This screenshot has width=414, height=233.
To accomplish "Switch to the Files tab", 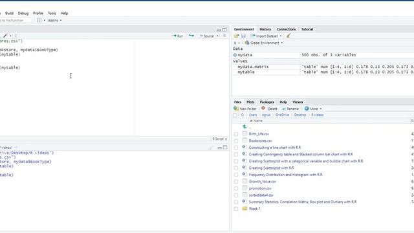I will tap(237, 102).
